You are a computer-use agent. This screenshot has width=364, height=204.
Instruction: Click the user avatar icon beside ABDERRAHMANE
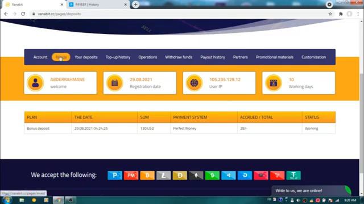point(35,83)
